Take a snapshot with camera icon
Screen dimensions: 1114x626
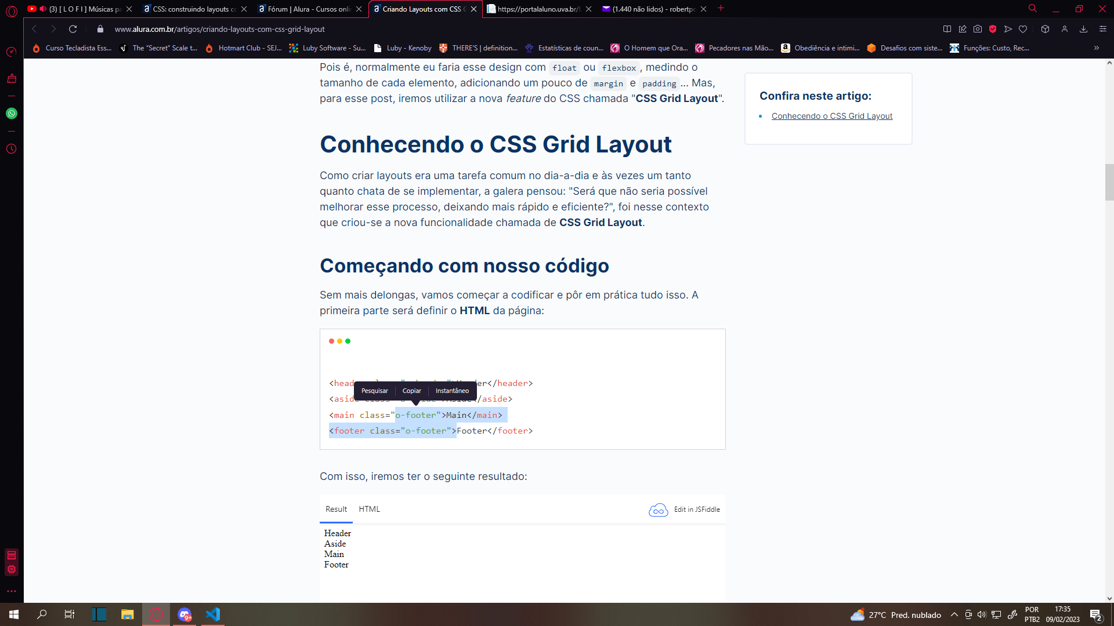coord(978,29)
